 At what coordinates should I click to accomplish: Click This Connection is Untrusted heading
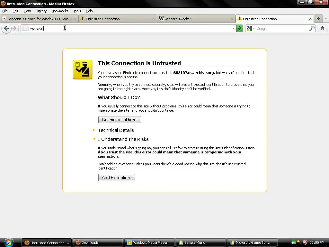[x=139, y=63]
